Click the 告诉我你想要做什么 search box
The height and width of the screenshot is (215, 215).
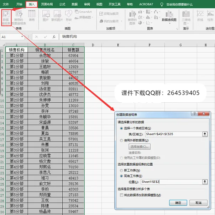click(x=179, y=5)
